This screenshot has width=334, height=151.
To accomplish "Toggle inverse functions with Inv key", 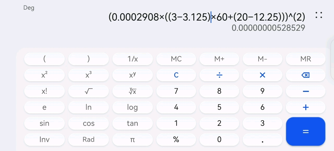I will 44,140.
